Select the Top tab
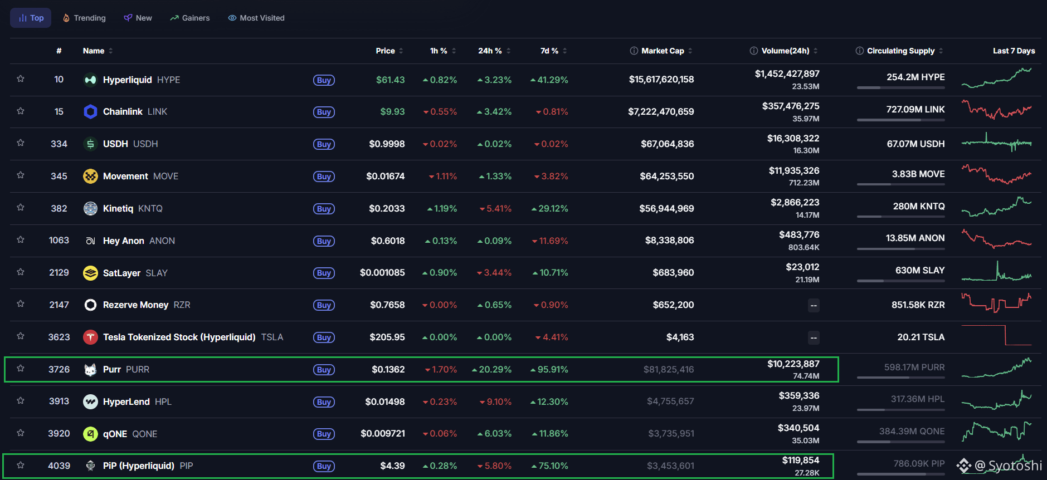1047x480 pixels. click(x=31, y=18)
